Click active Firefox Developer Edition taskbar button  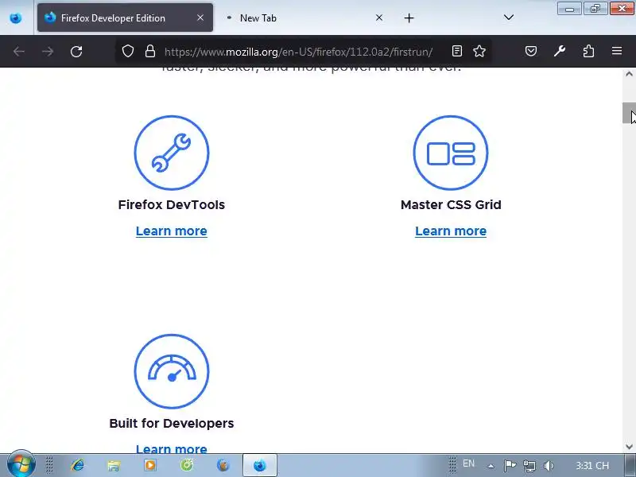pyautogui.click(x=260, y=465)
